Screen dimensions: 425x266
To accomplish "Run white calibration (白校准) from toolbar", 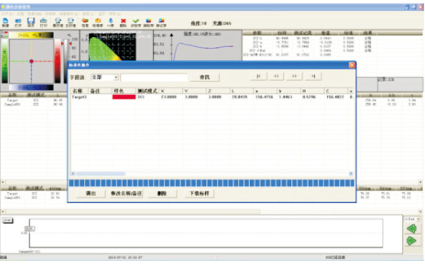I will (x=71, y=22).
